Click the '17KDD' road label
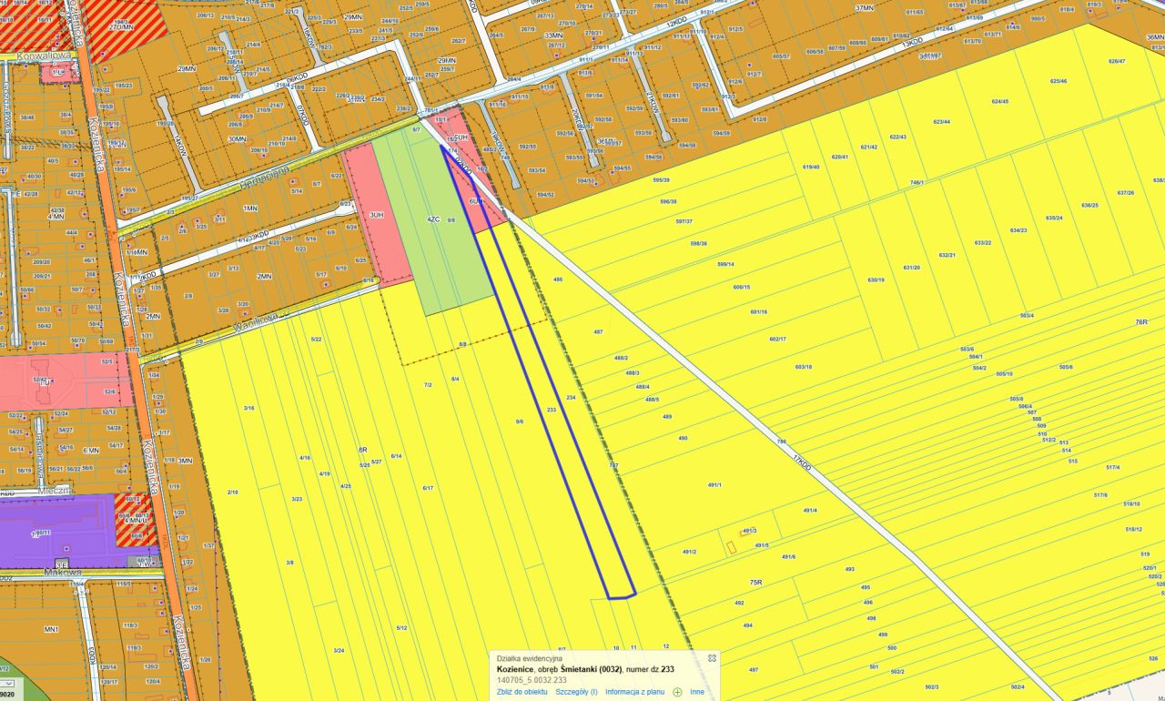This screenshot has height=701, width=1165. coord(801,462)
